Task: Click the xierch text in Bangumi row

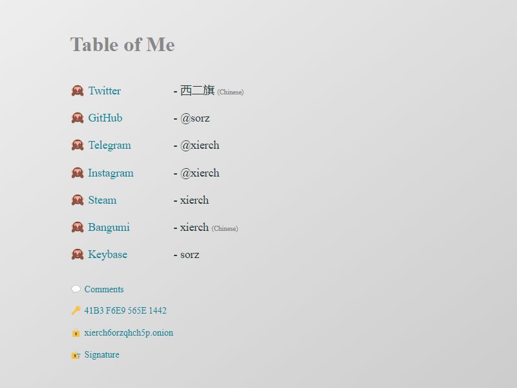Action: (x=195, y=228)
